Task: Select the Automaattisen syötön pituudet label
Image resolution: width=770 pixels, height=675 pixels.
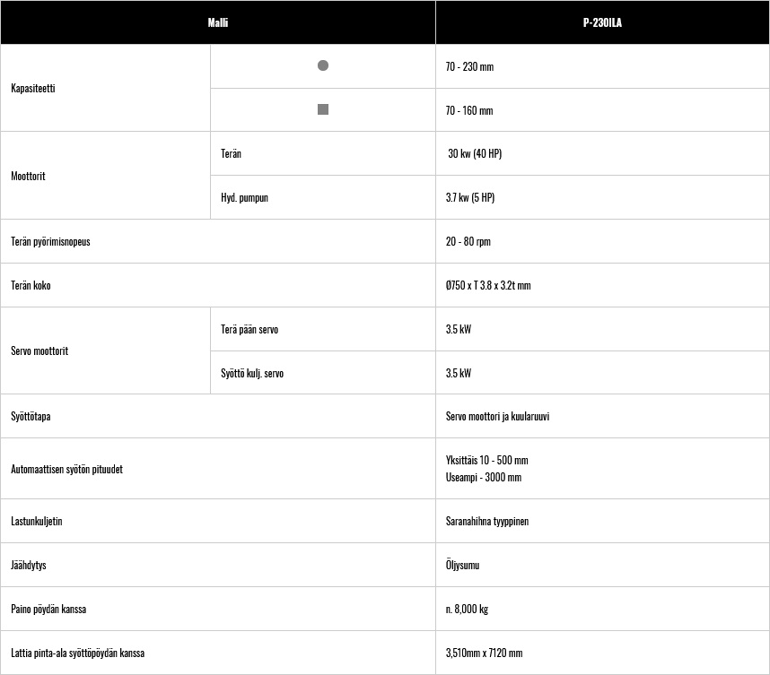Action: [x=66, y=469]
